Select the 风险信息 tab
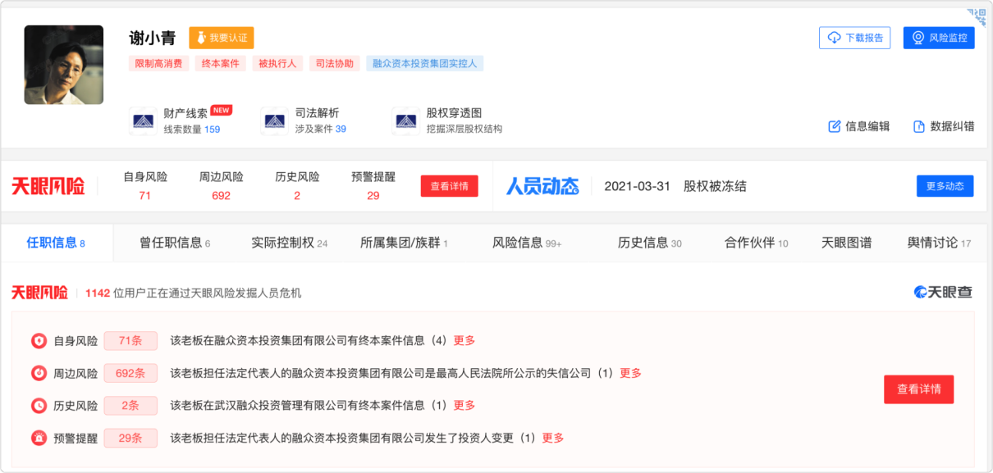The image size is (993, 473). point(527,243)
